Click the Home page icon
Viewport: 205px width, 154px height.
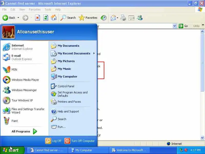point(54,18)
